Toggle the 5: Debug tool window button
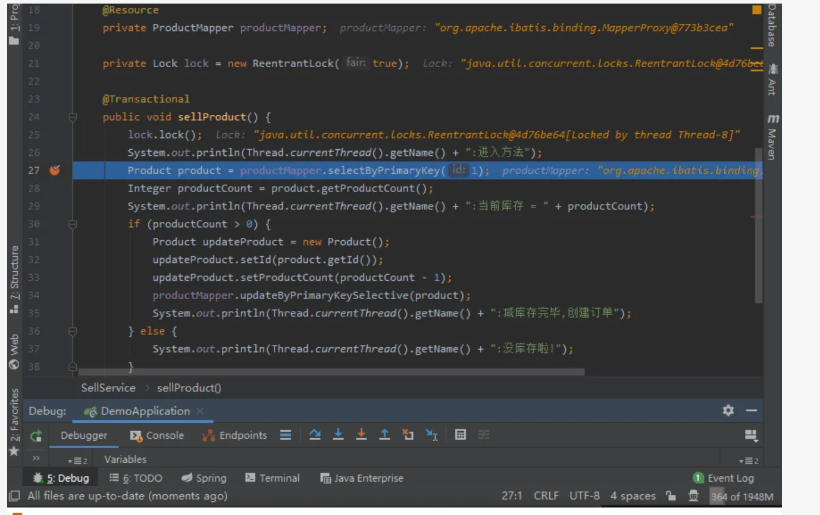The width and height of the screenshot is (820, 515). tap(61, 478)
